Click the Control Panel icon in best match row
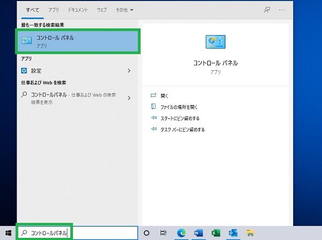This screenshot has height=240, width=322. 27,40
